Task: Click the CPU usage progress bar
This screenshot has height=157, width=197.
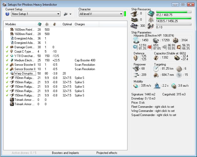Action: click(x=174, y=12)
